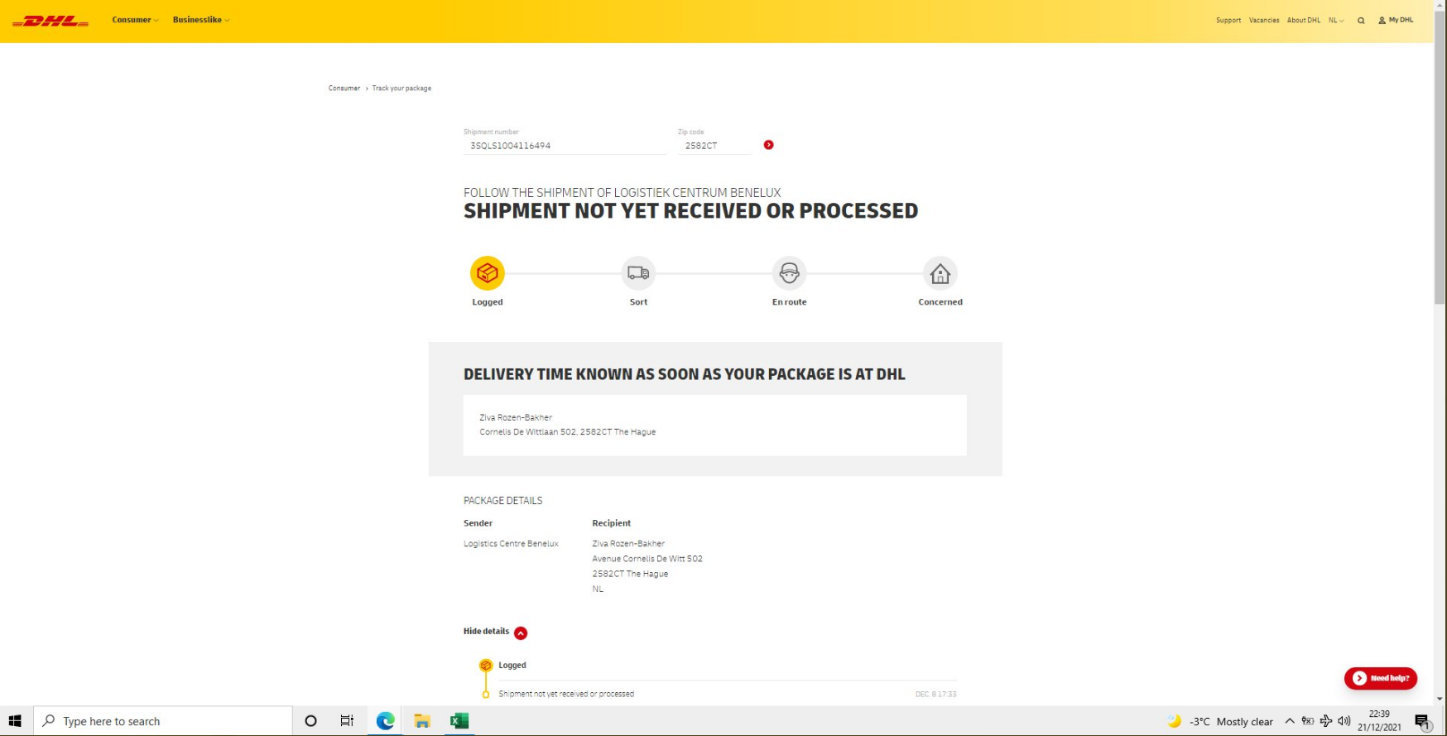Click the Need help? button
The height and width of the screenshot is (736, 1447).
click(1381, 678)
